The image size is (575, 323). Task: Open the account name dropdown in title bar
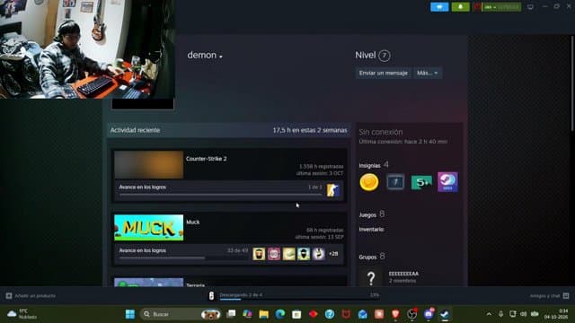tap(501, 6)
